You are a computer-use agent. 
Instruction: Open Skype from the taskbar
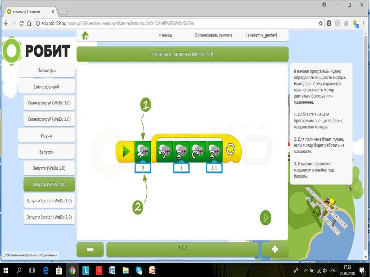[x=139, y=270]
